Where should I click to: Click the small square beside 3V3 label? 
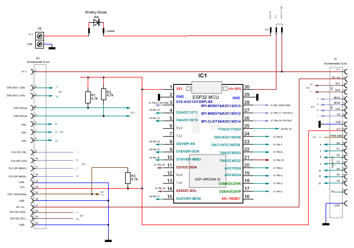[x=188, y=89]
